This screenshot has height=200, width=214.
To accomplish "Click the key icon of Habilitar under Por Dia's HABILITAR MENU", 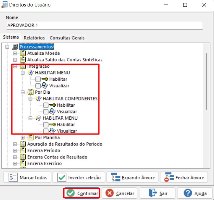I will [52, 124].
